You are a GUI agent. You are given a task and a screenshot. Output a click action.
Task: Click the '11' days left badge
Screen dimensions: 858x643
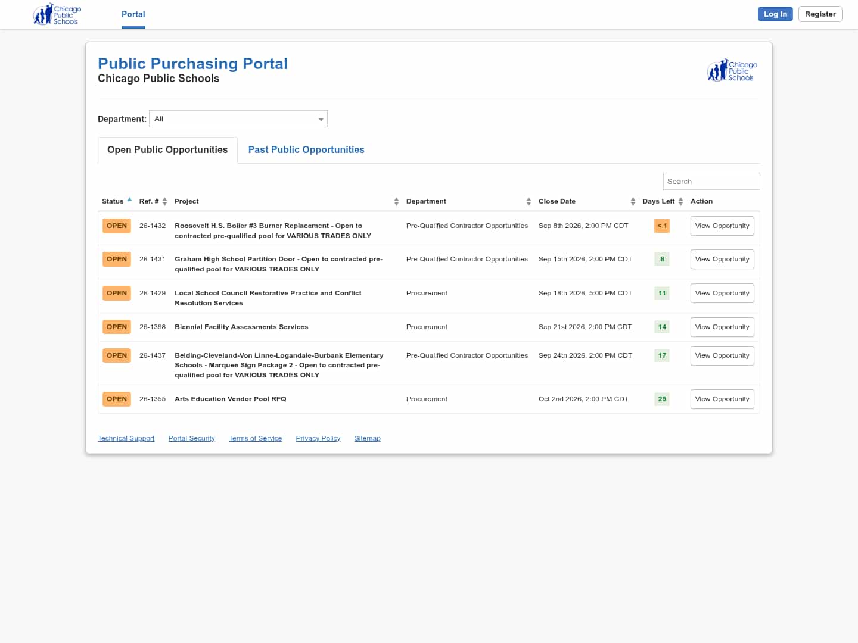click(662, 294)
